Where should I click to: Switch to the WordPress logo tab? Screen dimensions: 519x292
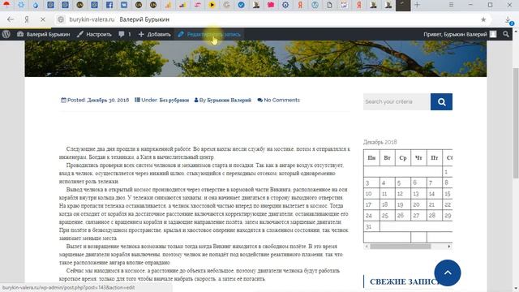coord(315,5)
